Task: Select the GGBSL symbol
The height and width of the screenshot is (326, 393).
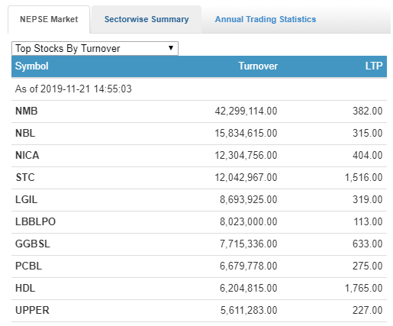Action: click(x=33, y=244)
